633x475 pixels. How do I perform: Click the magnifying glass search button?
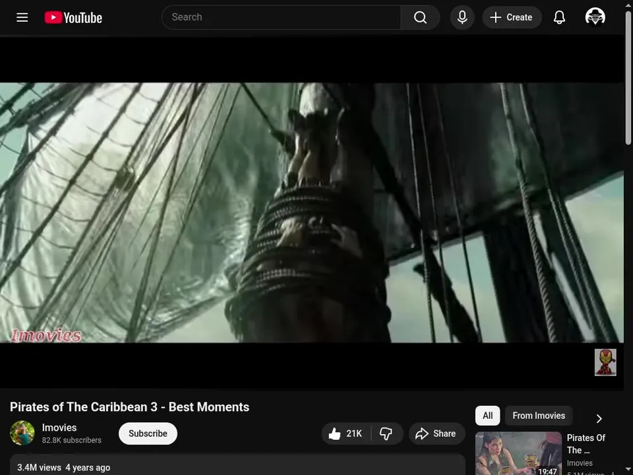420,17
